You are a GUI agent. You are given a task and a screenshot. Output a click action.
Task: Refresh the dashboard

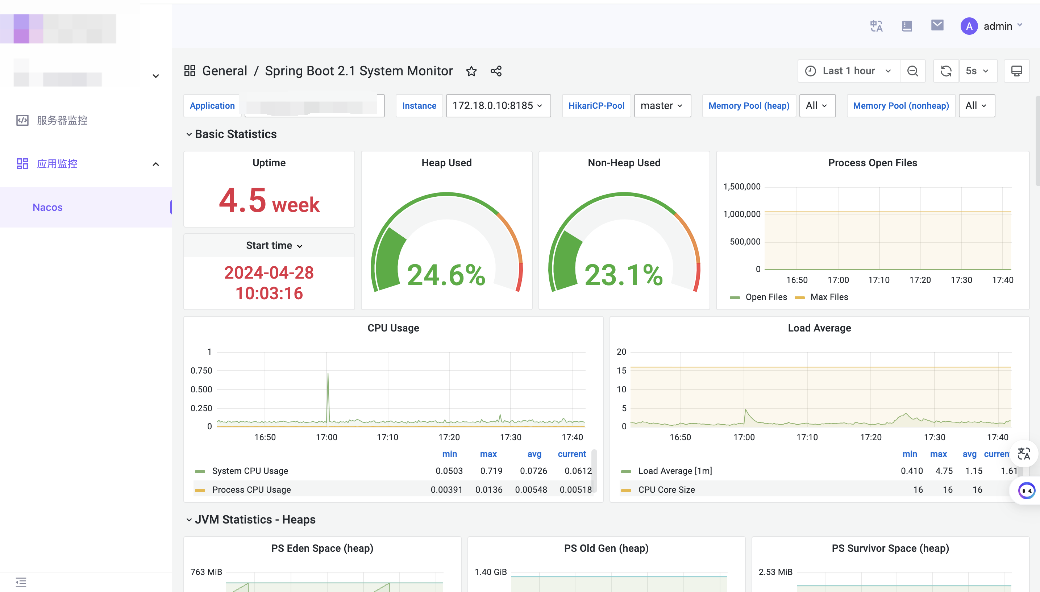point(946,71)
